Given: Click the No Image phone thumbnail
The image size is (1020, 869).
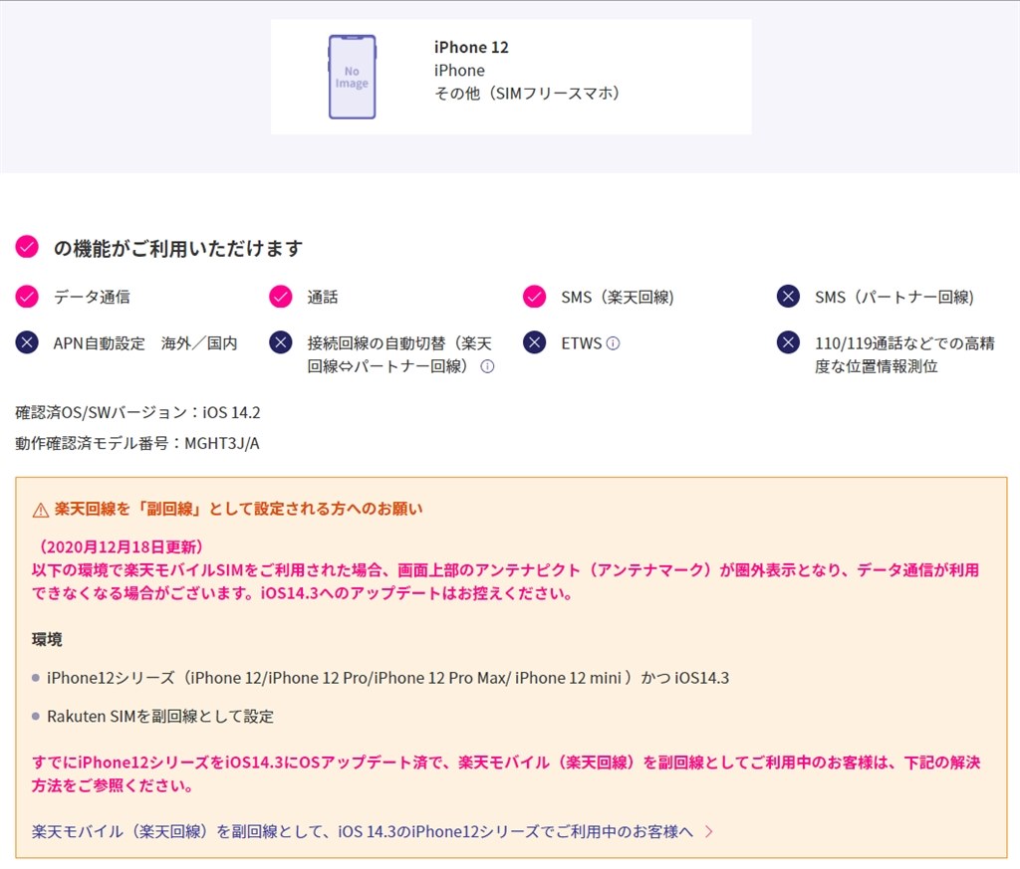Looking at the screenshot, I should 352,77.
